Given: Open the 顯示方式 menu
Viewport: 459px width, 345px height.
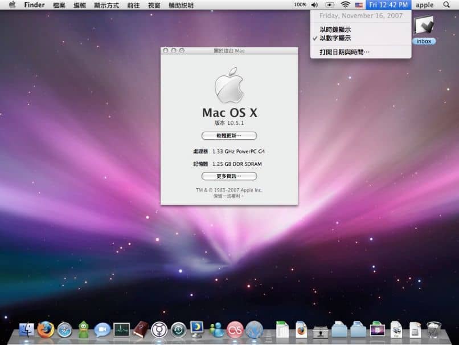Looking at the screenshot, I should pyautogui.click(x=106, y=5).
